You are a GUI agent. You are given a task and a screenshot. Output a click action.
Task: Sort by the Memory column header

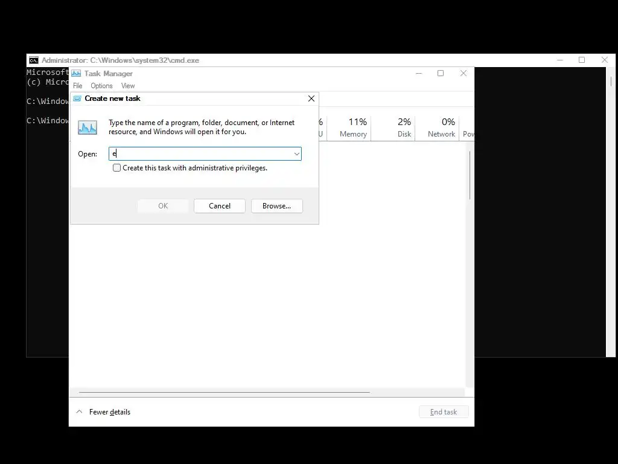click(353, 134)
